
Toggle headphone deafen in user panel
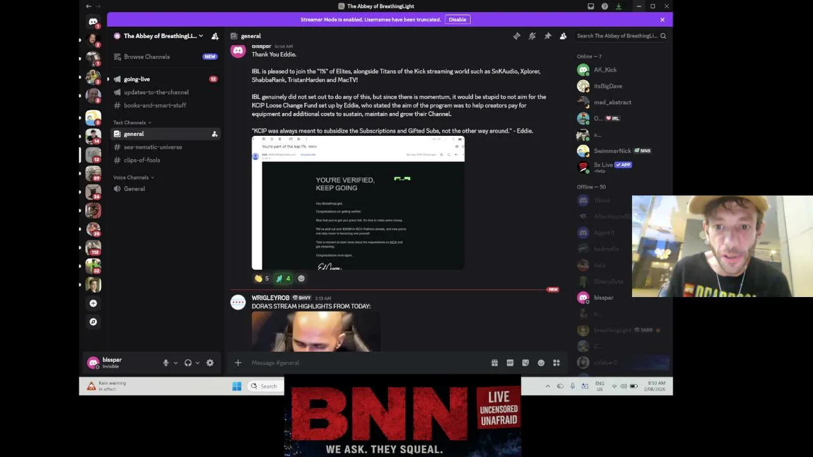[x=188, y=363]
